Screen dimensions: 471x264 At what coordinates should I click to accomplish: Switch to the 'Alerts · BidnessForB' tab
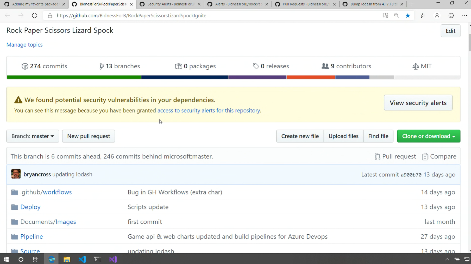point(238,4)
